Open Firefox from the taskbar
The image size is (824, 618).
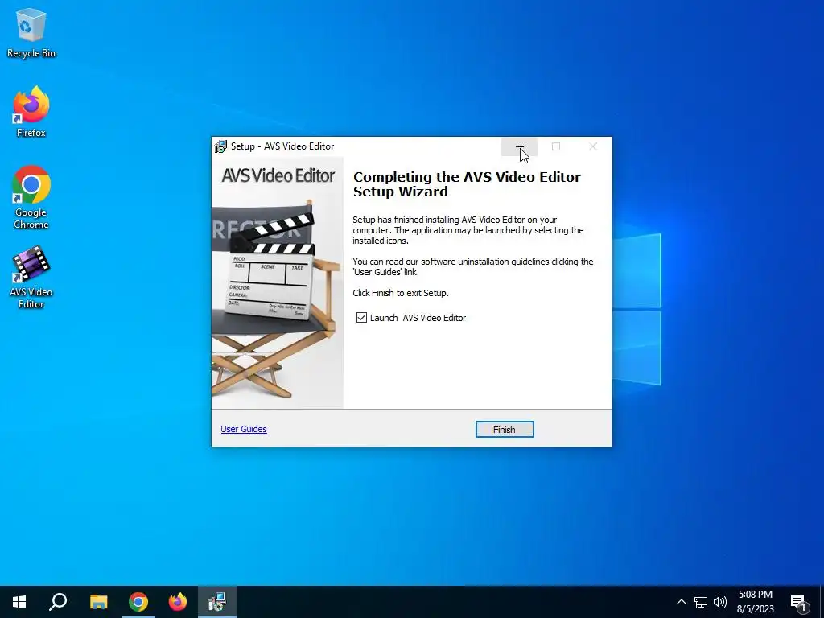[x=178, y=602]
